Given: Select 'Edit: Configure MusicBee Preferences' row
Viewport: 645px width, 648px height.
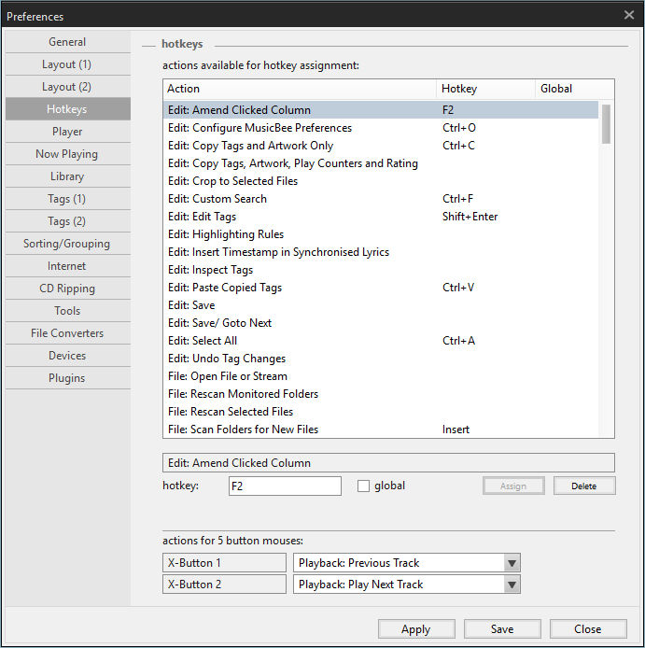Looking at the screenshot, I should point(381,128).
